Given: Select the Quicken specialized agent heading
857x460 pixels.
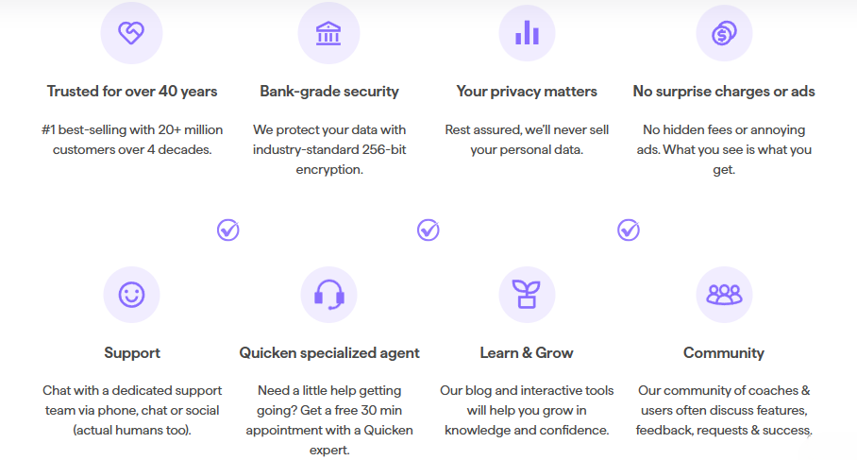Looking at the screenshot, I should (329, 353).
